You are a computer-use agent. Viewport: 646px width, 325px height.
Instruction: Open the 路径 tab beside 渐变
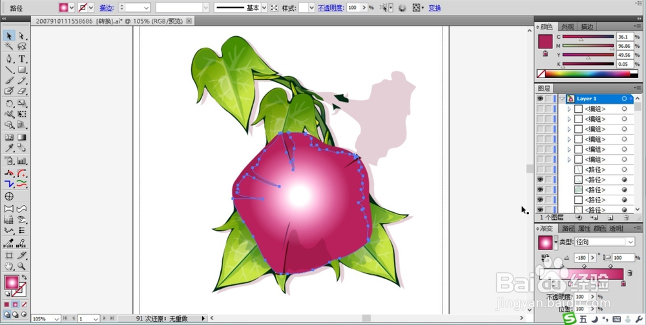click(x=568, y=228)
